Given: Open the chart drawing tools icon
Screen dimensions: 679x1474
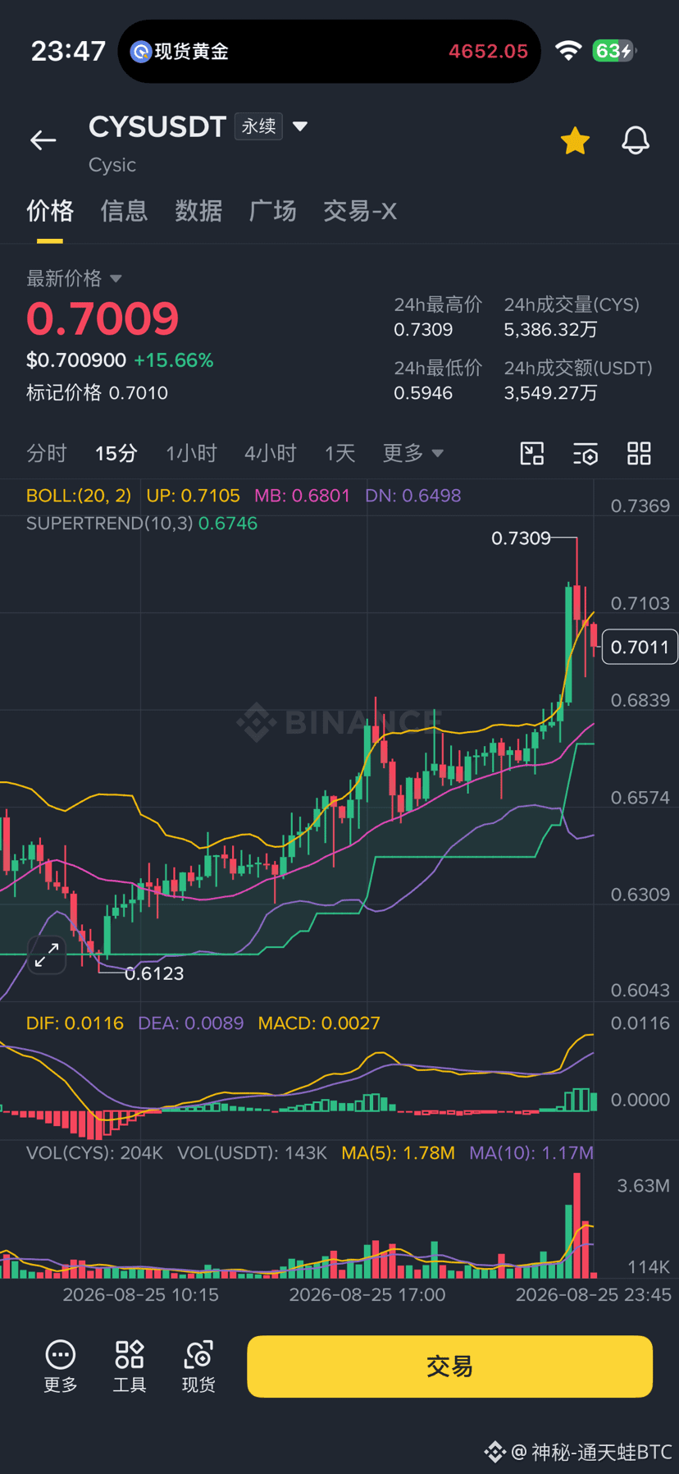Looking at the screenshot, I should click(532, 453).
